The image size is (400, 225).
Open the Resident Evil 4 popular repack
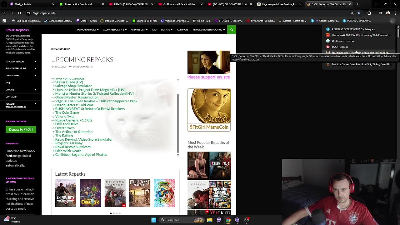tap(220, 166)
